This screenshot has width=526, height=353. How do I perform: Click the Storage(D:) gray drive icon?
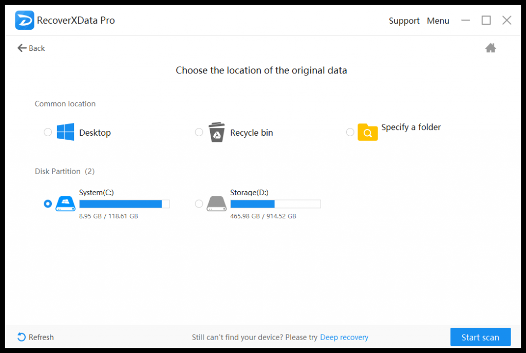[217, 203]
